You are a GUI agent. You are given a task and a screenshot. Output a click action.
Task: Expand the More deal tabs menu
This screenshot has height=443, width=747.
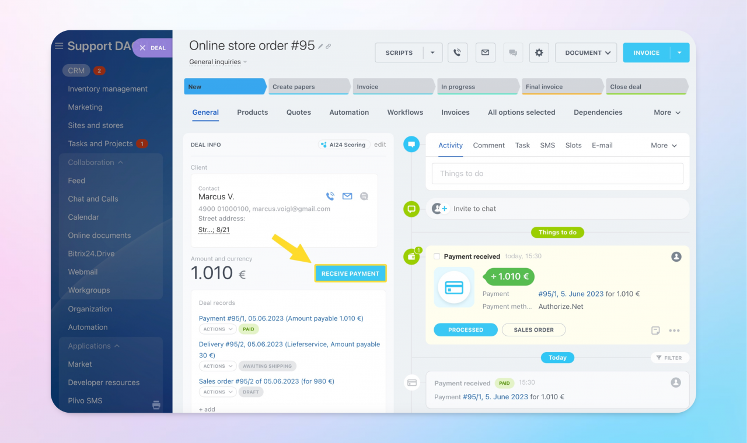[668, 112]
